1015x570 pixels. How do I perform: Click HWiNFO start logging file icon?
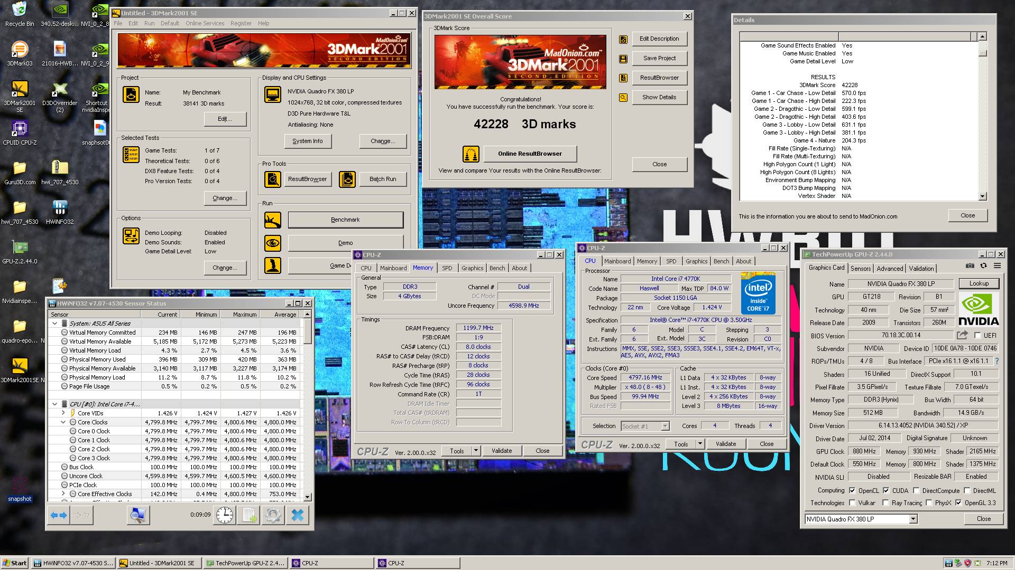coord(249,515)
